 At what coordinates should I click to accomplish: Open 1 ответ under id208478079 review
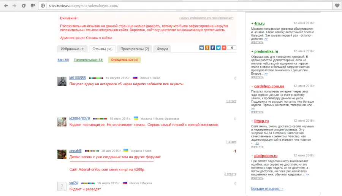(x=231, y=142)
